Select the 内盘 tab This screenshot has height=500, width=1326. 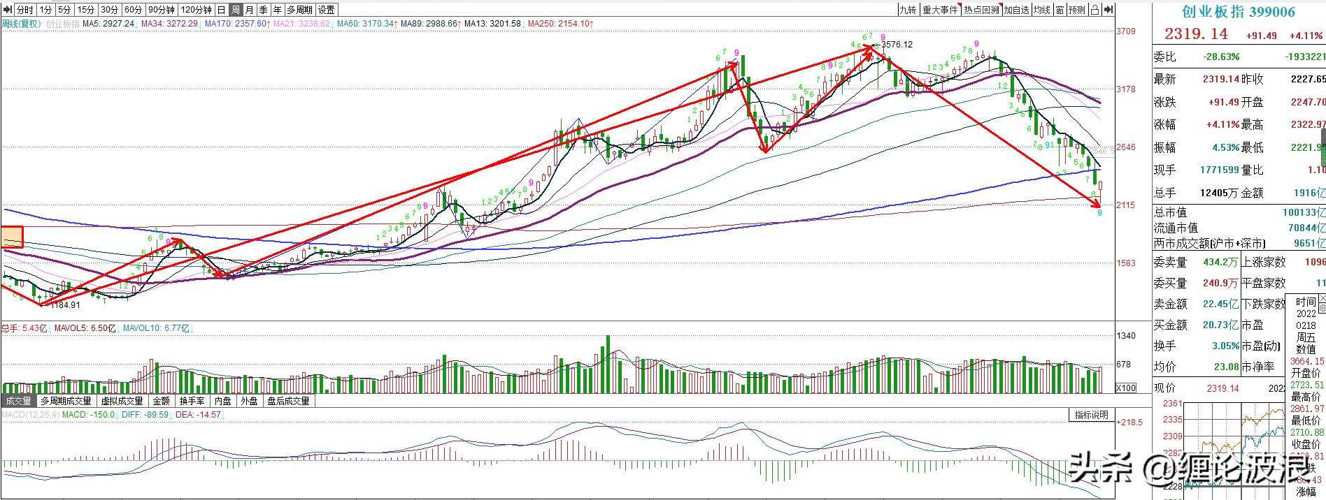coord(223,401)
